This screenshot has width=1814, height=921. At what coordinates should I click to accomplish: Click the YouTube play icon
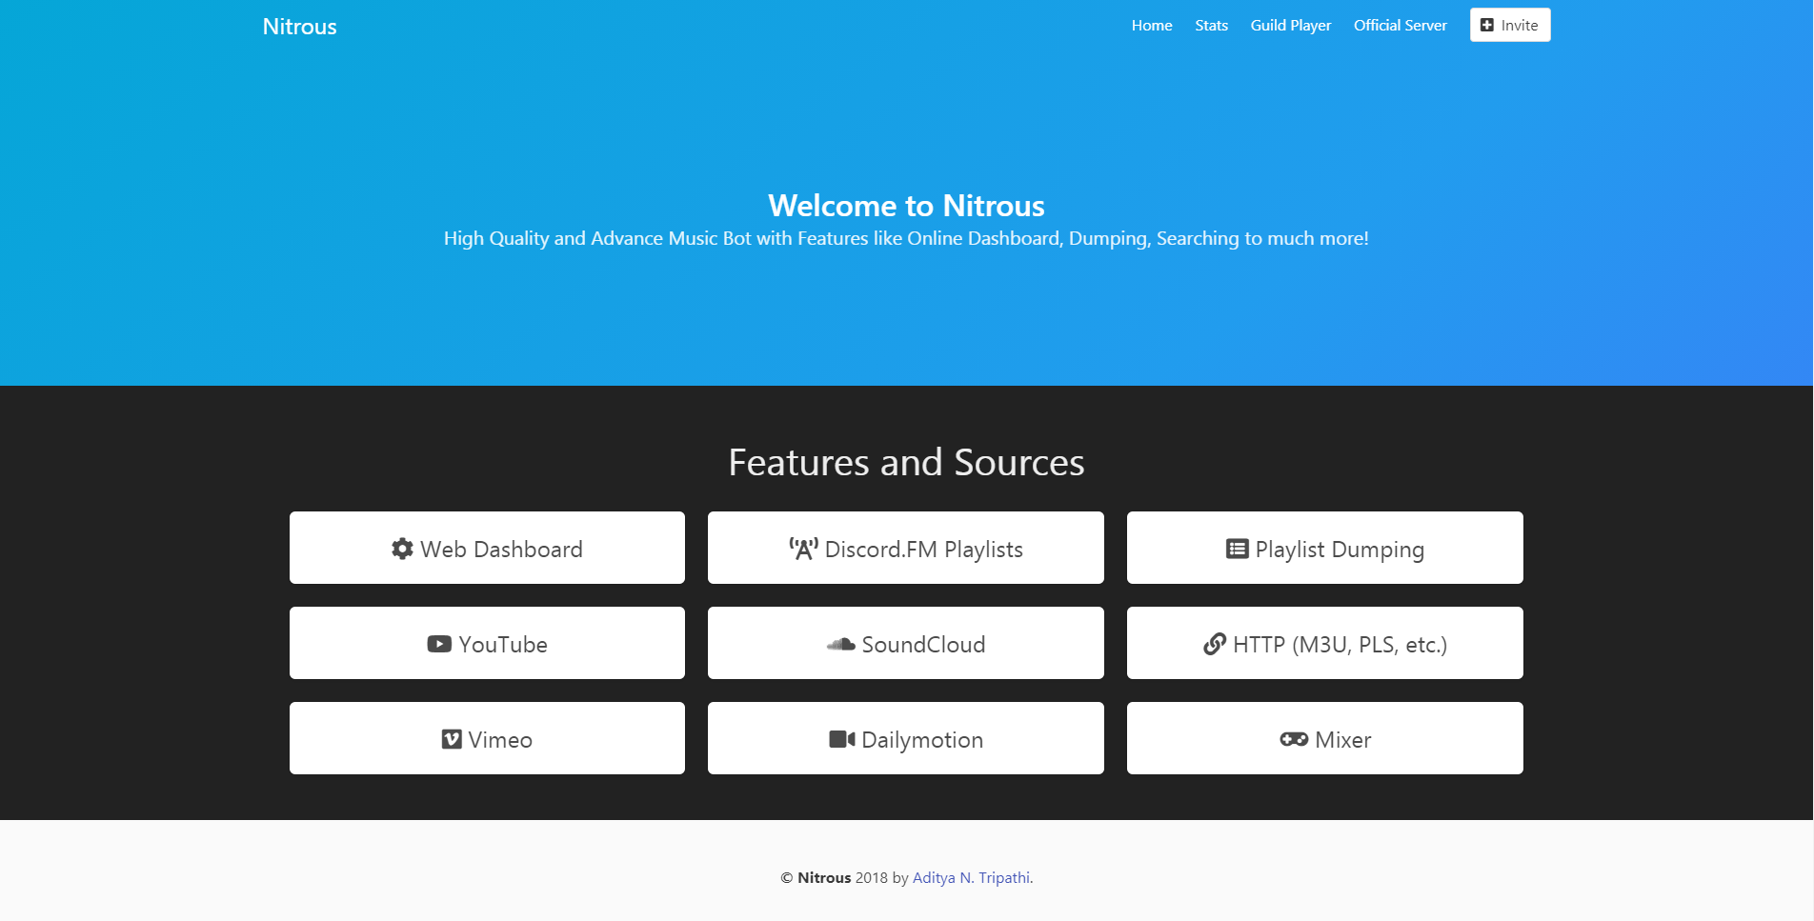point(439,644)
